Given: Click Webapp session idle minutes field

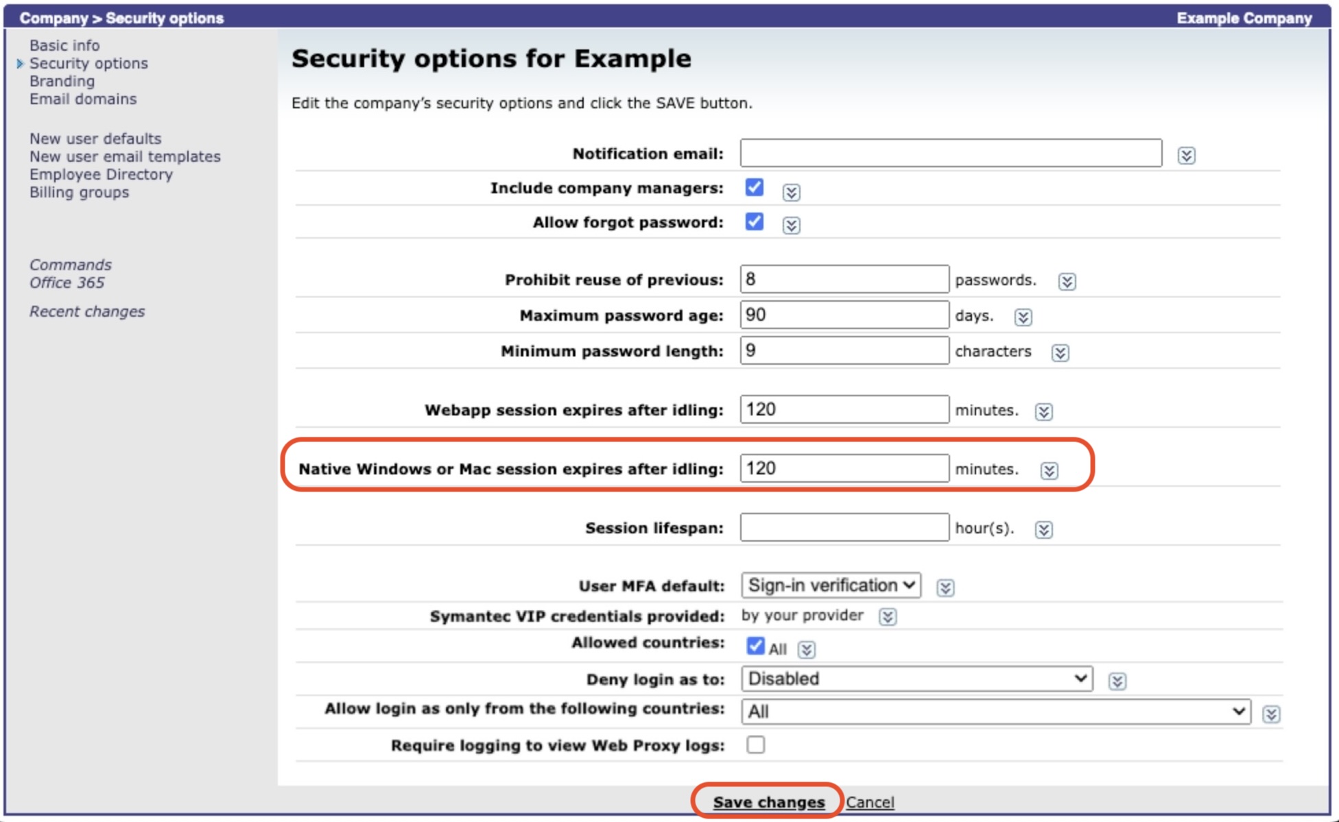Looking at the screenshot, I should [x=844, y=409].
